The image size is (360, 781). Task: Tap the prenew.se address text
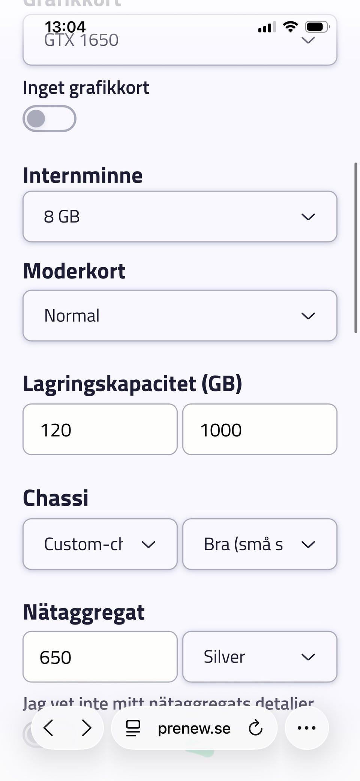194,728
